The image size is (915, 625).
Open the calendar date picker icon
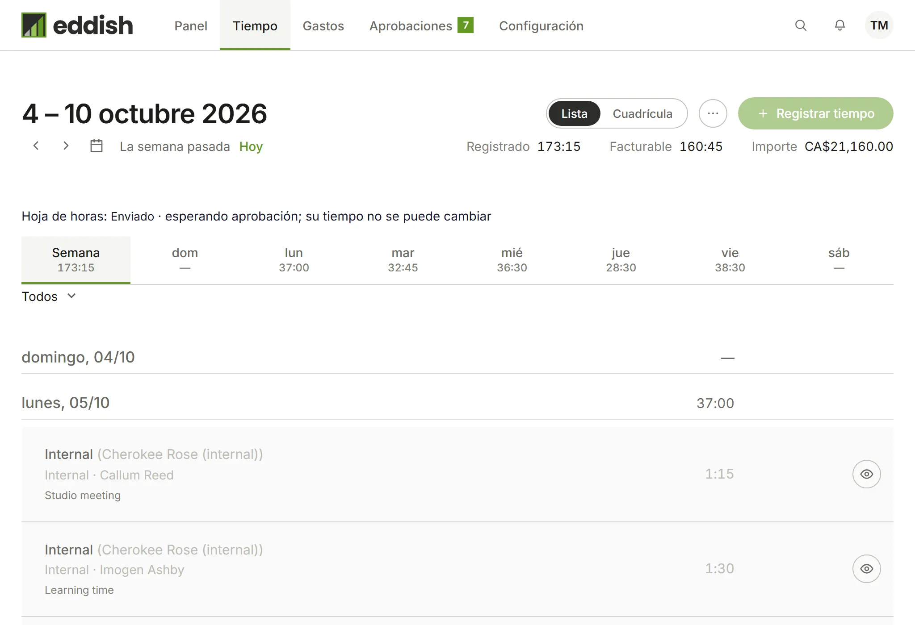click(x=97, y=146)
